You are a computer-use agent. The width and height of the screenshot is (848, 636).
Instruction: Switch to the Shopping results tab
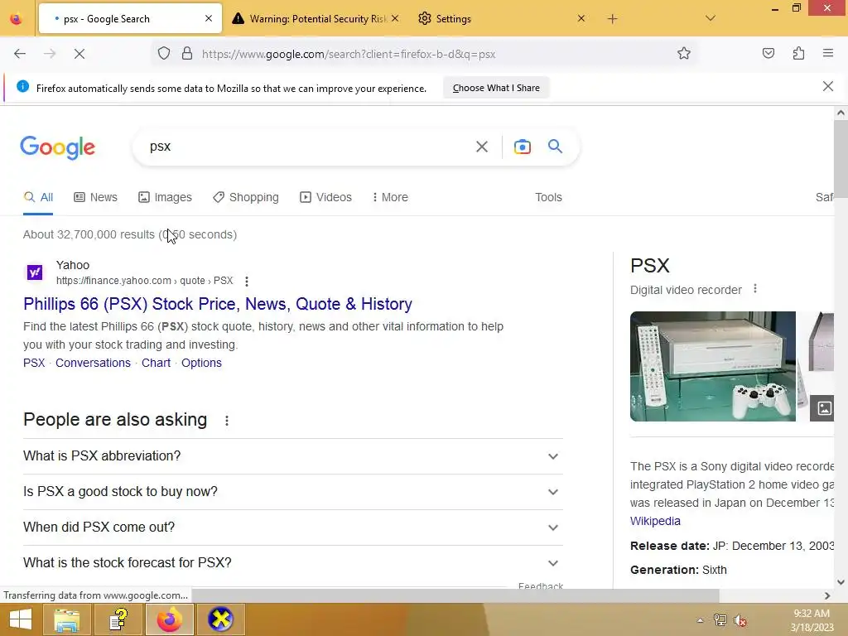245,197
